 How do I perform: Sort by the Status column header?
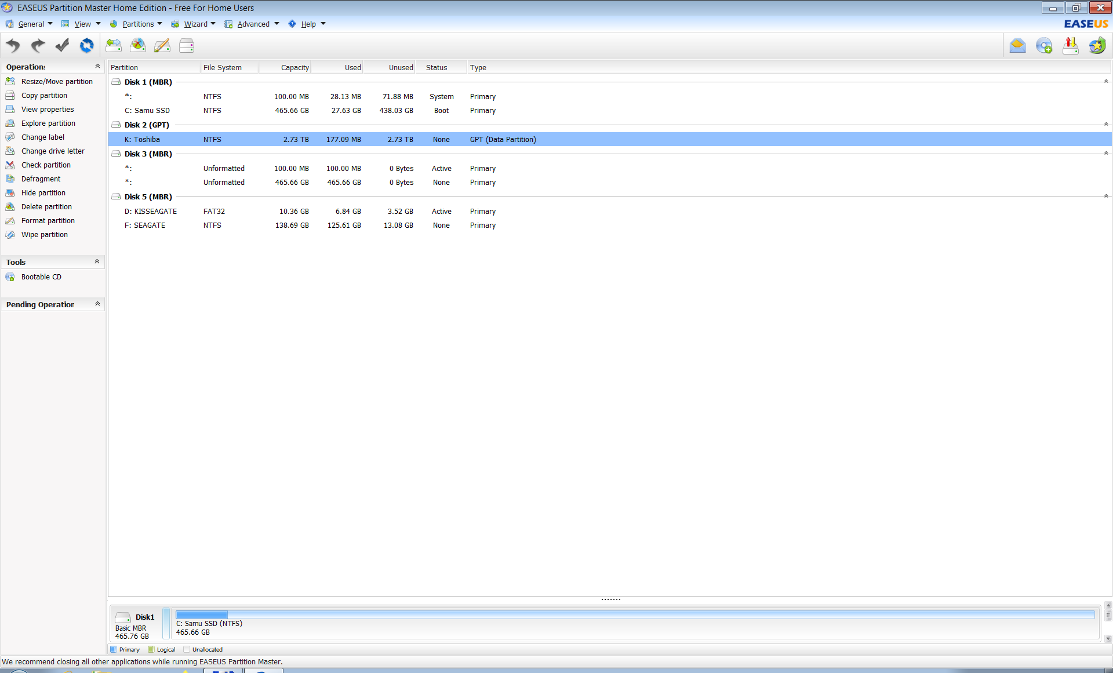pyautogui.click(x=441, y=67)
